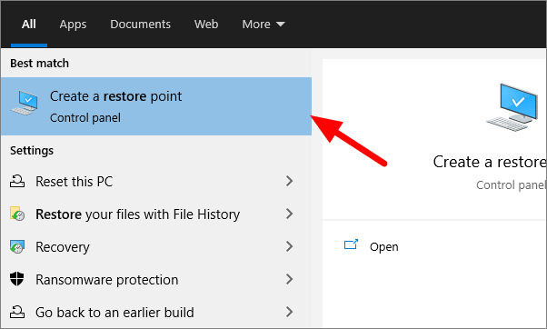Image resolution: width=547 pixels, height=329 pixels.
Task: Click the Ransomware protection shield icon
Action: pos(17,279)
